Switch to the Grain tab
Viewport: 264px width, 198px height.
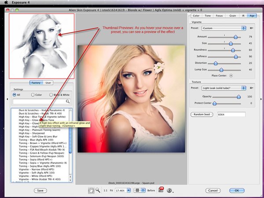coord(232,16)
